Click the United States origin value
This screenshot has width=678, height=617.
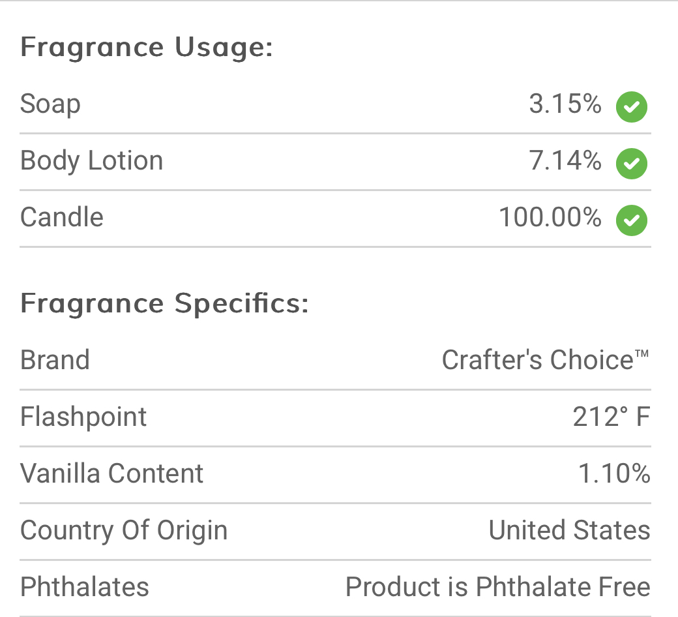(569, 530)
